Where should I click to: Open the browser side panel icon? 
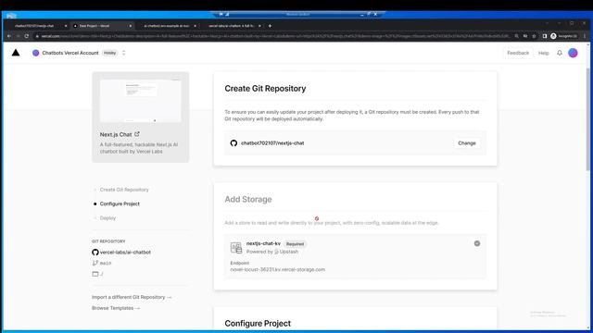click(545, 36)
